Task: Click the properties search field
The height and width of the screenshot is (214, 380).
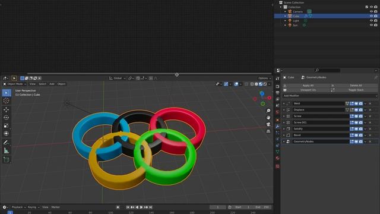Action: pyautogui.click(x=327, y=70)
